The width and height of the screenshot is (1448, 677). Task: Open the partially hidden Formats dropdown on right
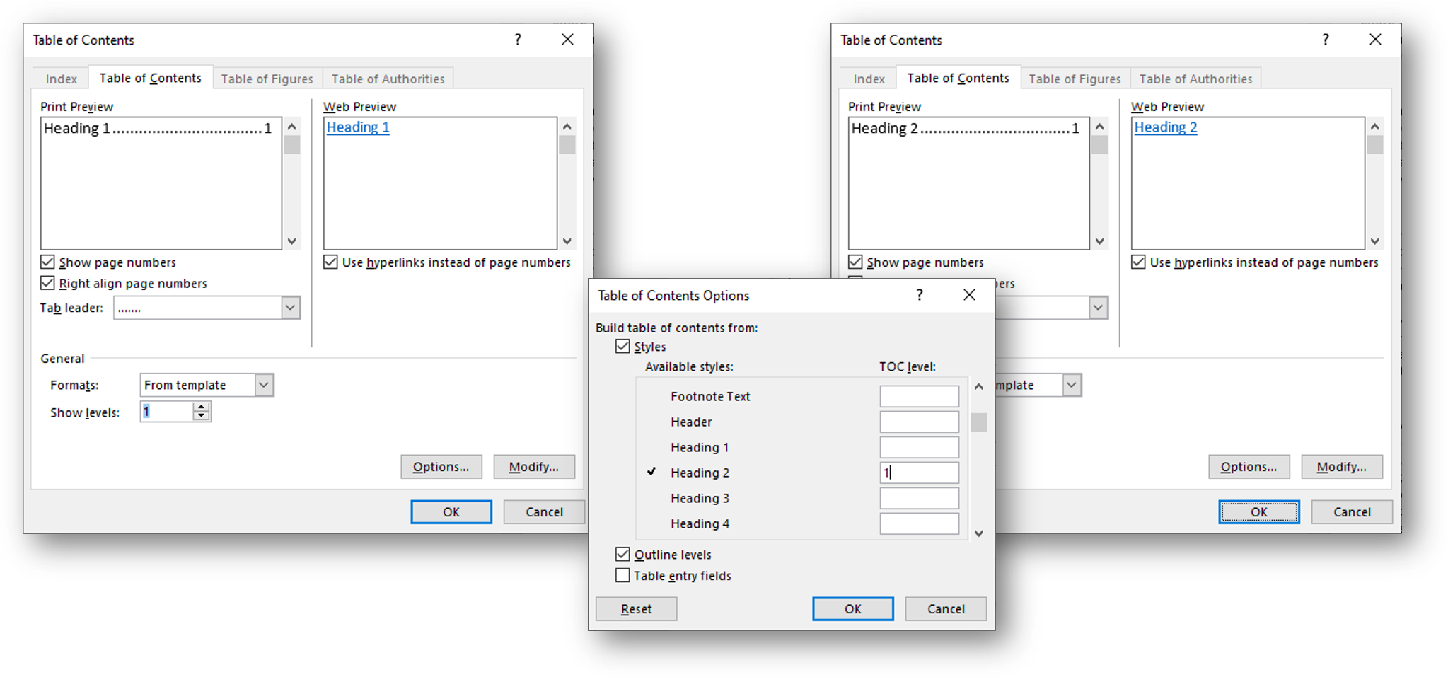1071,385
